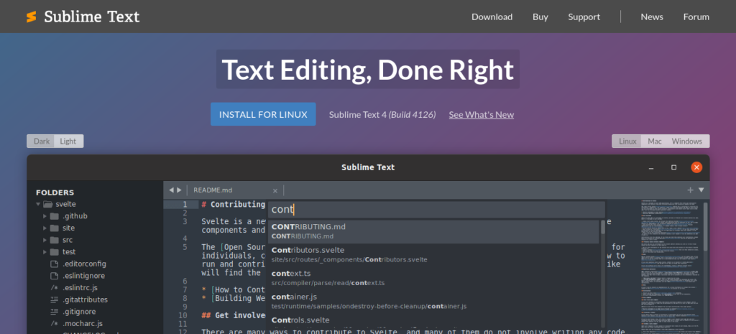Viewport: 736px width, 334px height.
Task: Select the Windows platform toggle
Action: (x=686, y=142)
